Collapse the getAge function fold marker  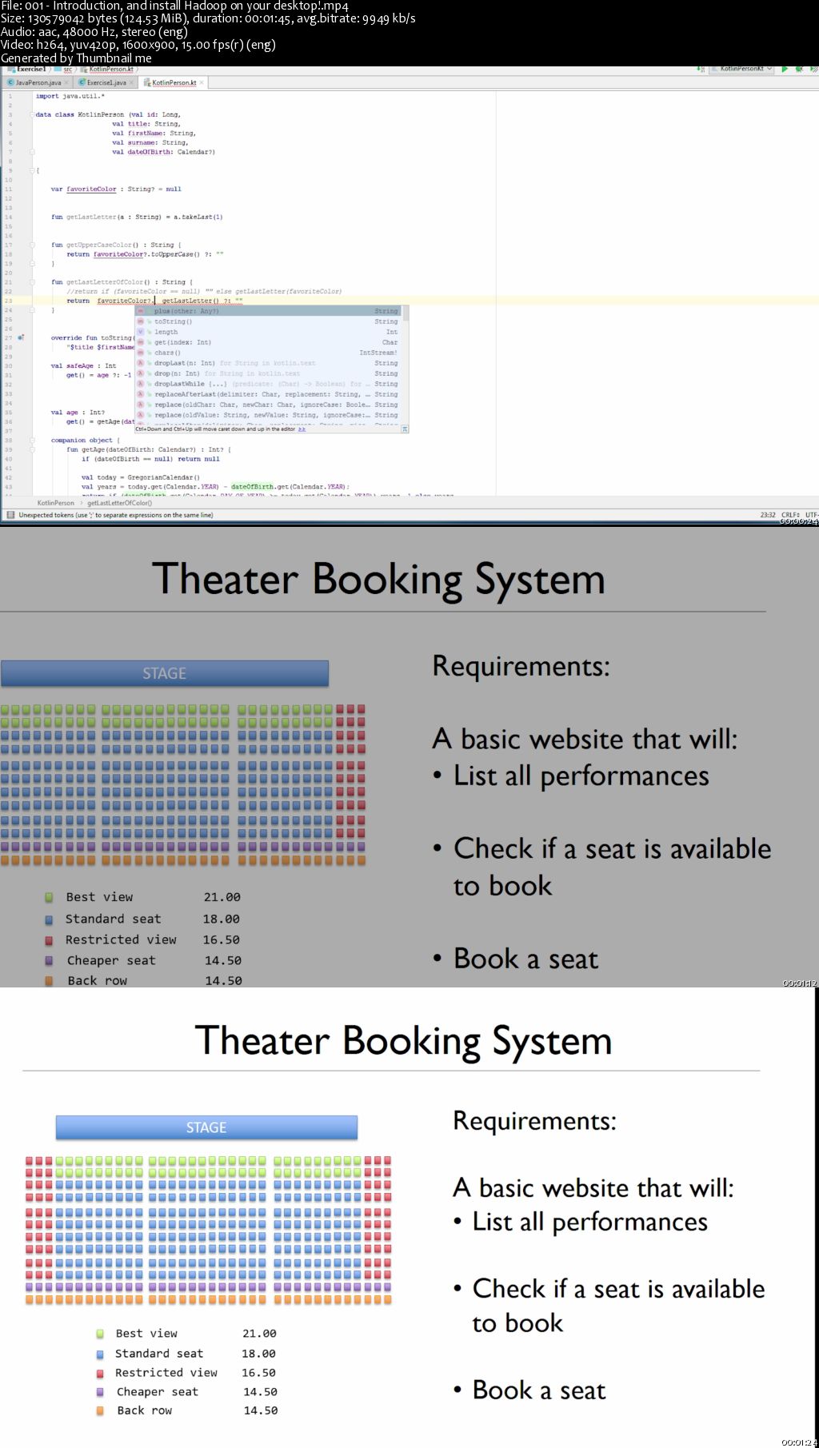tap(32, 449)
